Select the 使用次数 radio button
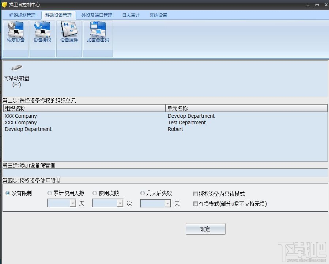 pyautogui.click(x=95, y=193)
